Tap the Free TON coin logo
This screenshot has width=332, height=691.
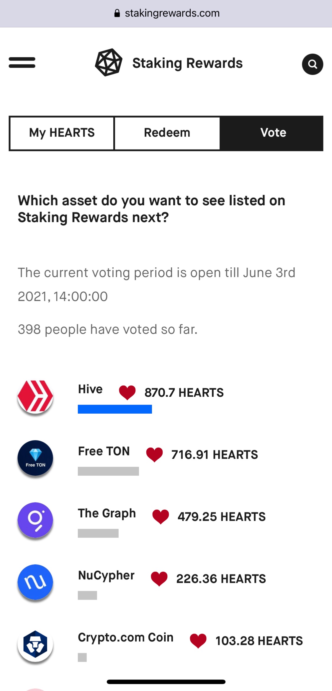[35, 458]
